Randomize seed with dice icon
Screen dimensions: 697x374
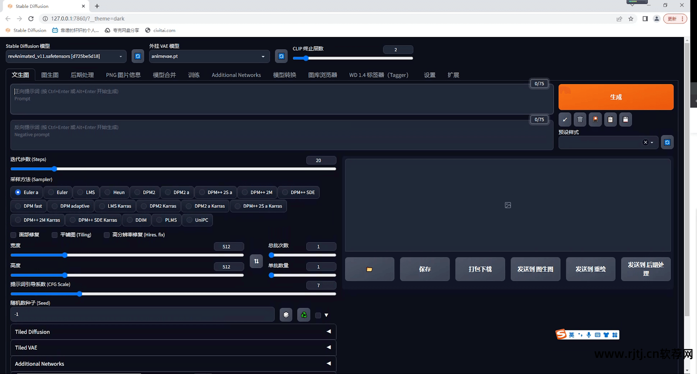click(286, 315)
